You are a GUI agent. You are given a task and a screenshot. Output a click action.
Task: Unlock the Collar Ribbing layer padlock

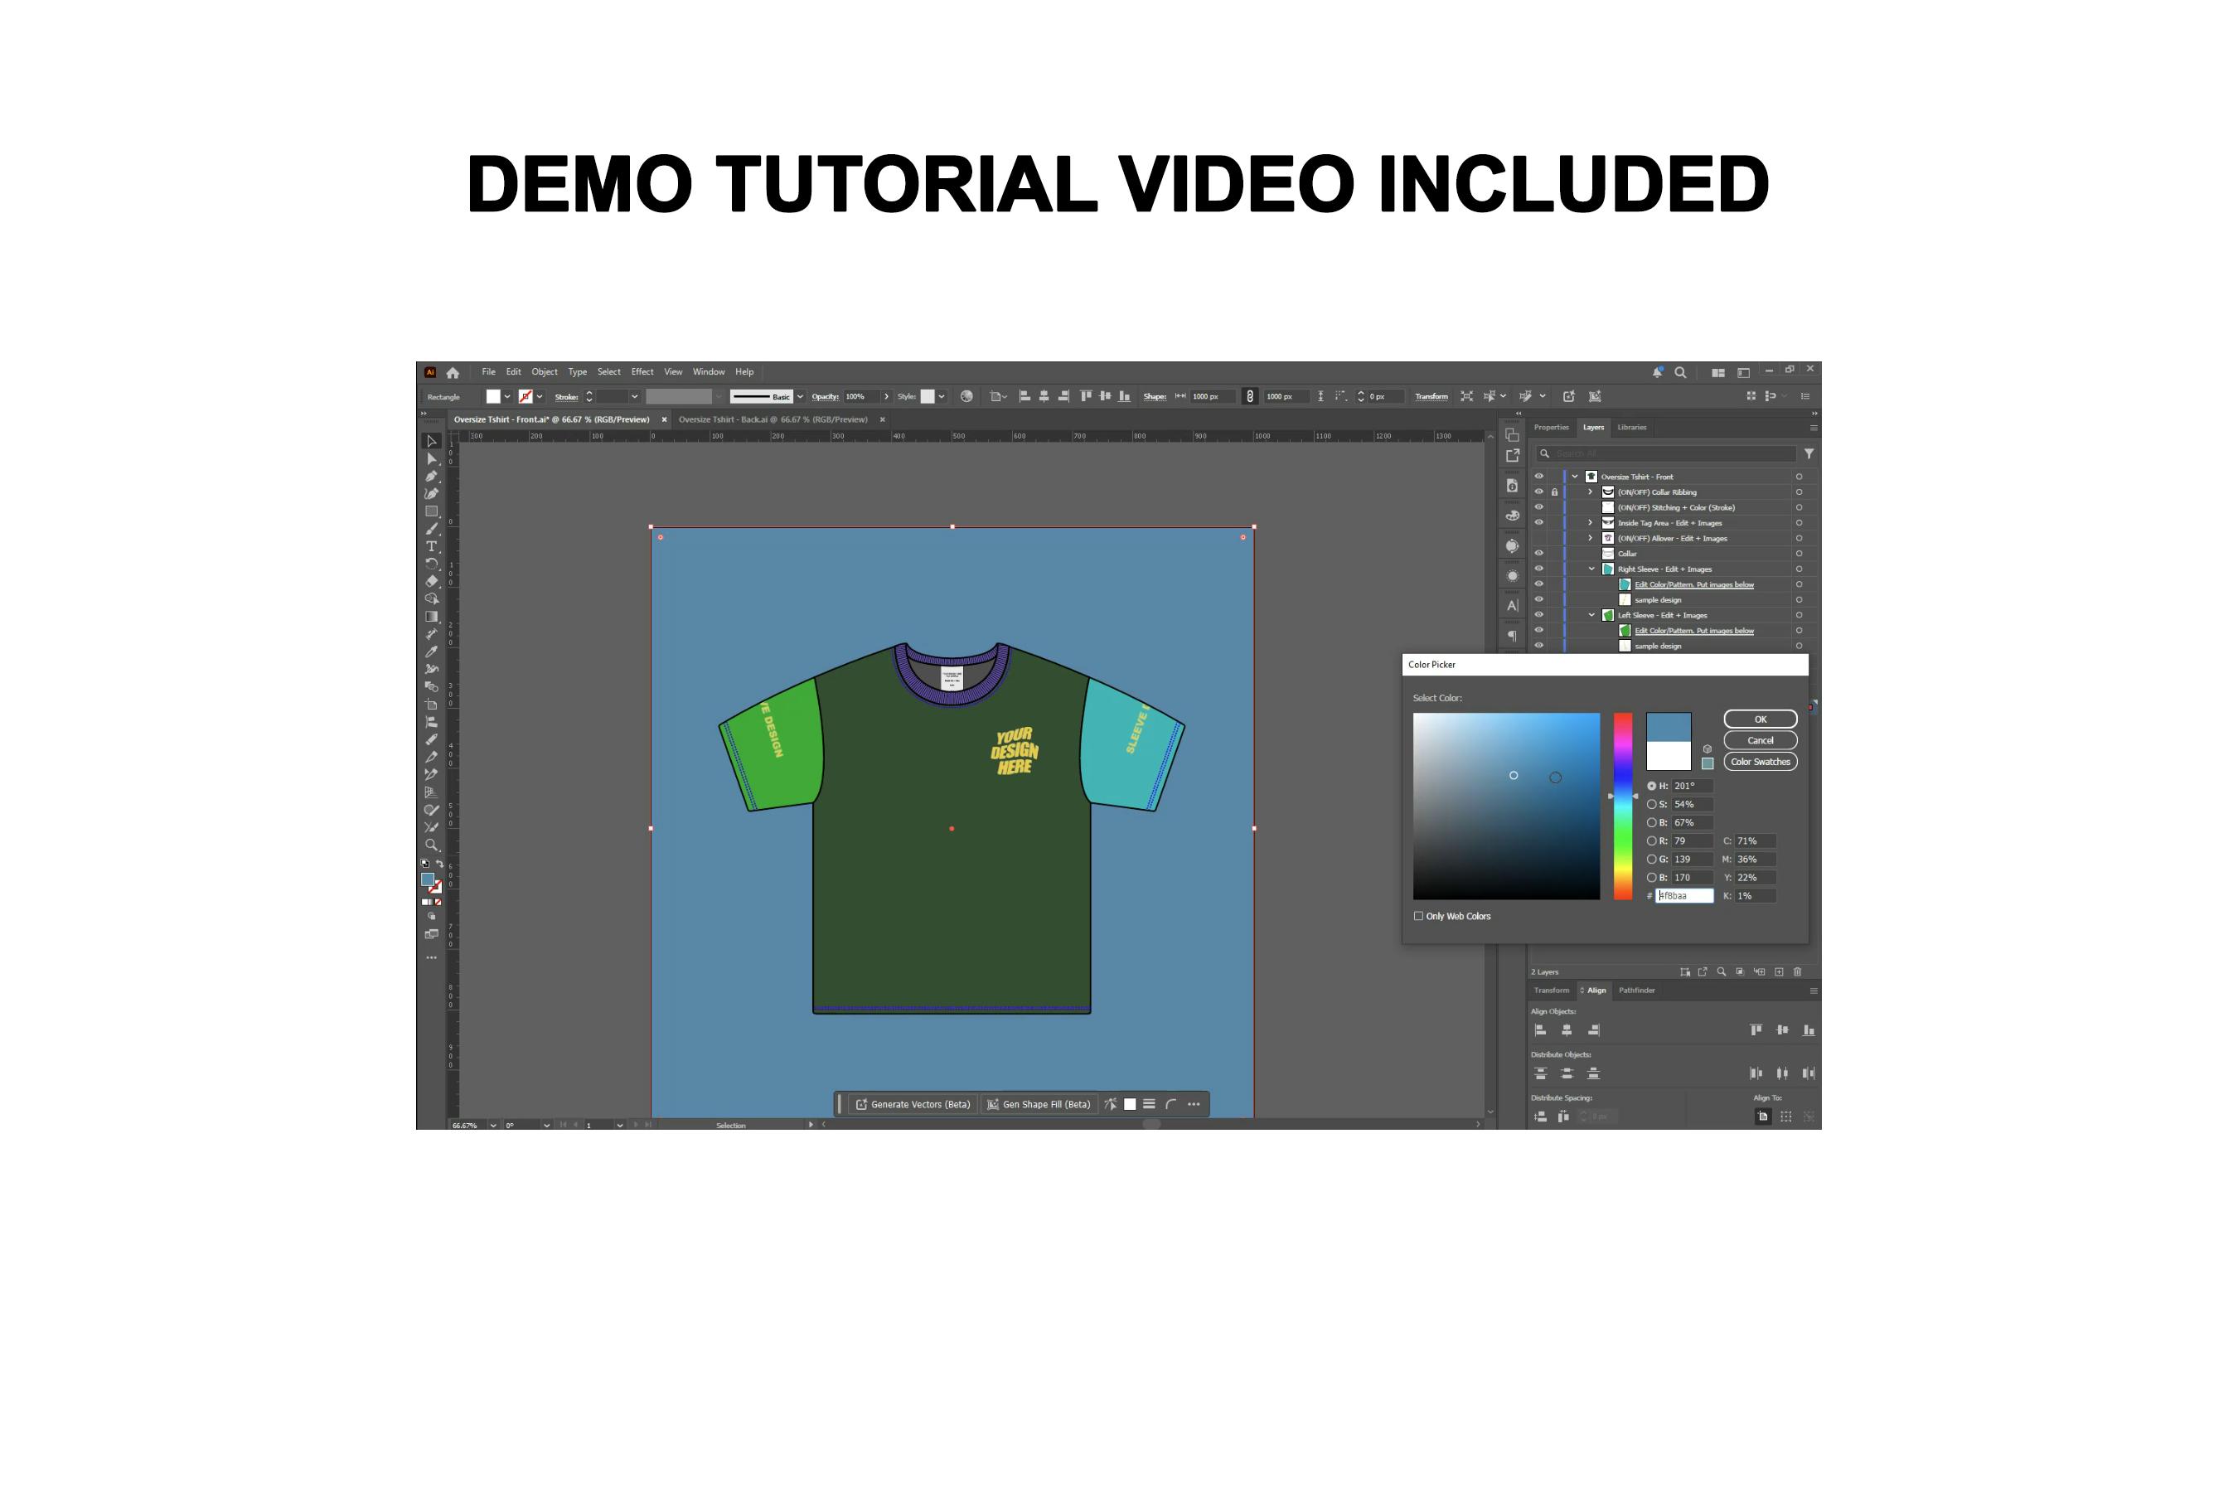click(1555, 492)
